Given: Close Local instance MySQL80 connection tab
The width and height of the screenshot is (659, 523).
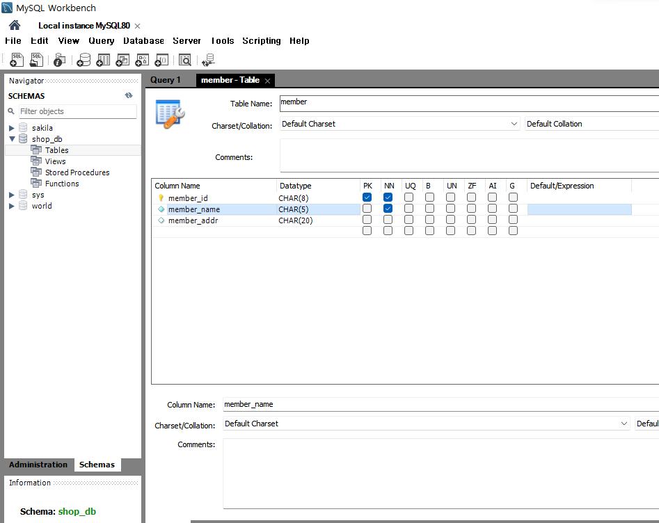Looking at the screenshot, I should coord(137,26).
